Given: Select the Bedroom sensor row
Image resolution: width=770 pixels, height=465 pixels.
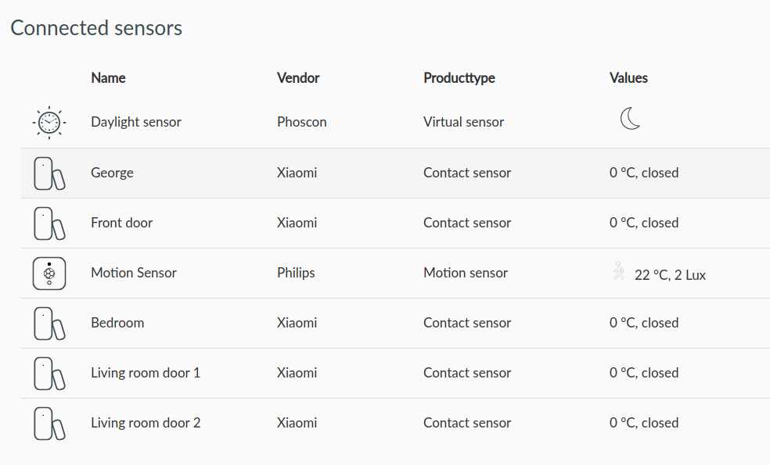Looking at the screenshot, I should coord(395,324).
